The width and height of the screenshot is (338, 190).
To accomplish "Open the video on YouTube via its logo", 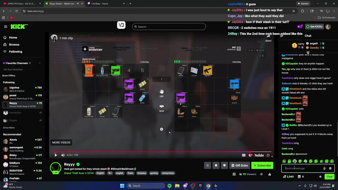I will 259,155.
